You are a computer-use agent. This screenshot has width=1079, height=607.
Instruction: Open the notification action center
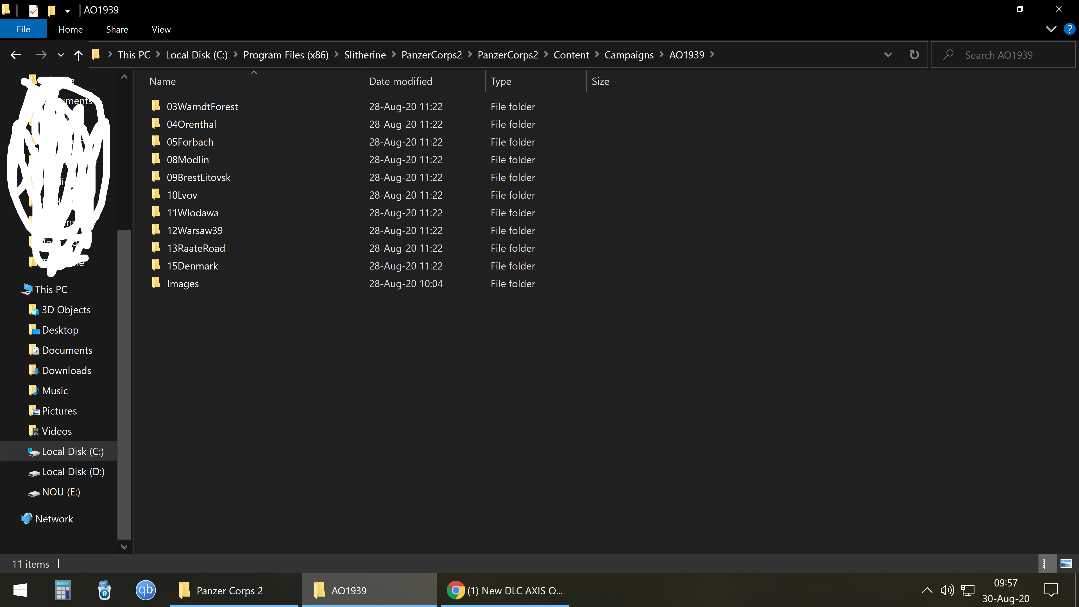point(1051,591)
